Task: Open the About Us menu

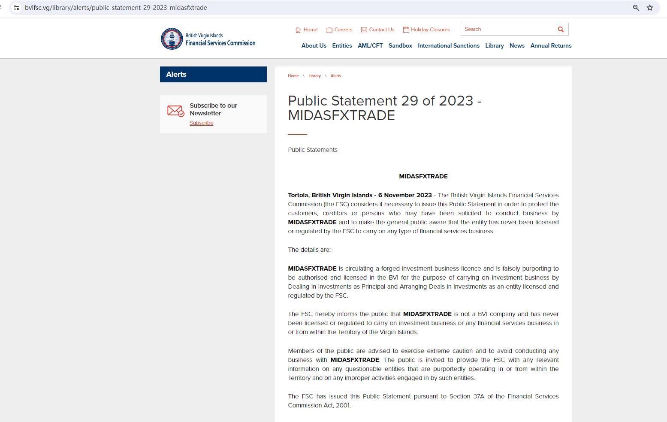Action: [314, 46]
